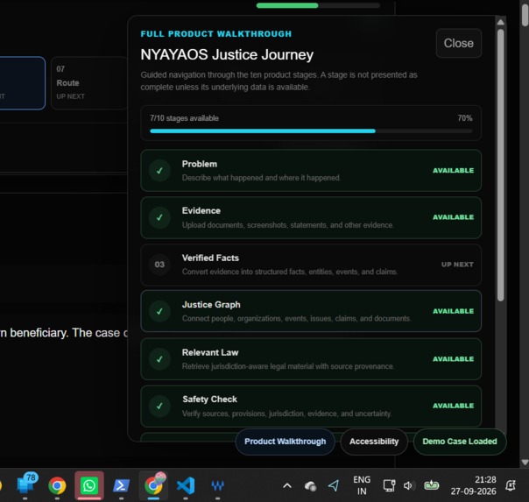Screen dimensions: 529x502
Task: Open the Evidence stage card
Action: (311, 217)
